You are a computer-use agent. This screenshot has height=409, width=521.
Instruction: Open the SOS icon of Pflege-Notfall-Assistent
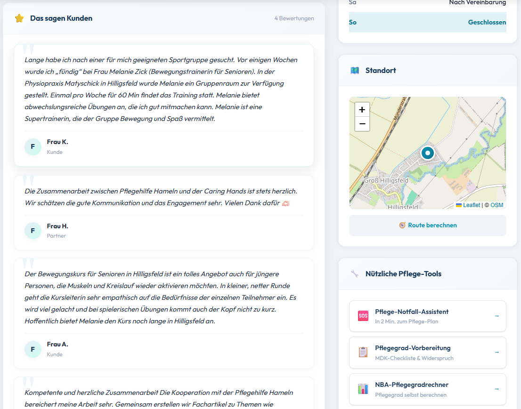pyautogui.click(x=363, y=316)
